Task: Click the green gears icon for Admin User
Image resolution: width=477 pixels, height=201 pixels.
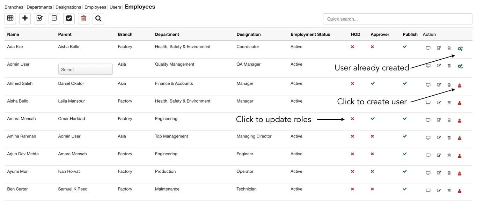Action: tap(460, 66)
